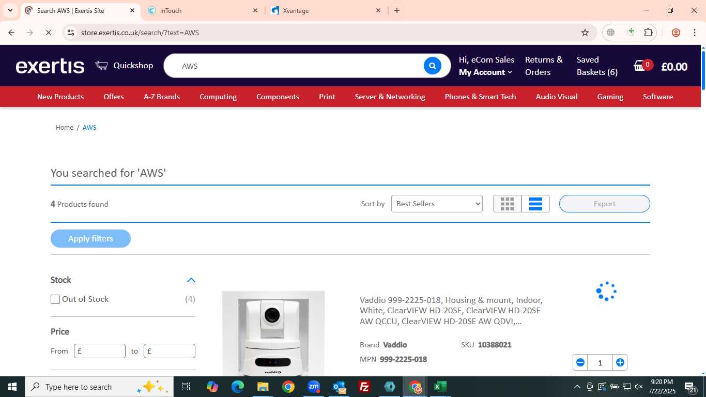Open the A-Z Brands menu
706x397 pixels.
162,97
